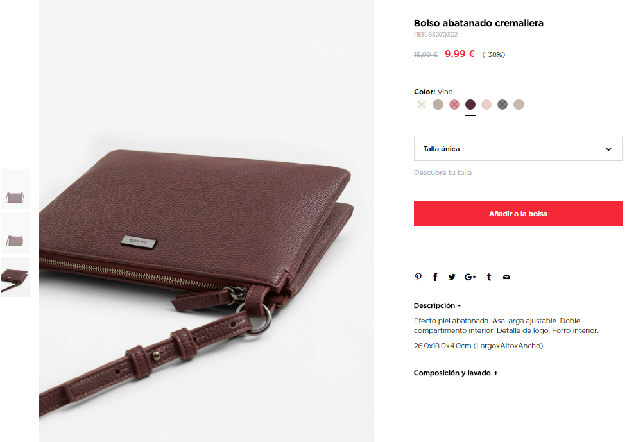The height and width of the screenshot is (442, 627).
Task: Choose the light pink color swatch
Action: pyautogui.click(x=486, y=105)
